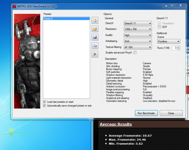Screen dimensions: 189x150
Task: Open the Quality dropdown set to High
Action: pyautogui.click(x=137, y=35)
